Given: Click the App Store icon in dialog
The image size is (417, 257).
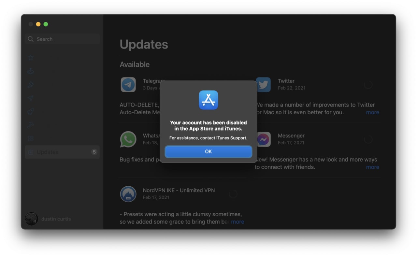Looking at the screenshot, I should (208, 100).
